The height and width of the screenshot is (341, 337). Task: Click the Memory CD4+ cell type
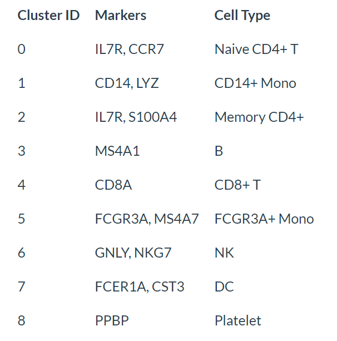[x=259, y=117]
